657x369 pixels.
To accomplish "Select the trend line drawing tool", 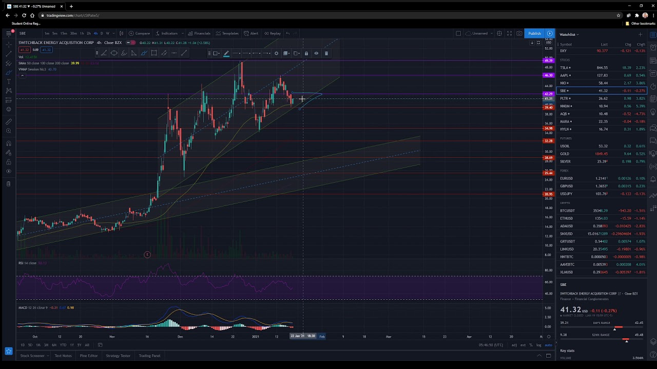I will (8, 53).
